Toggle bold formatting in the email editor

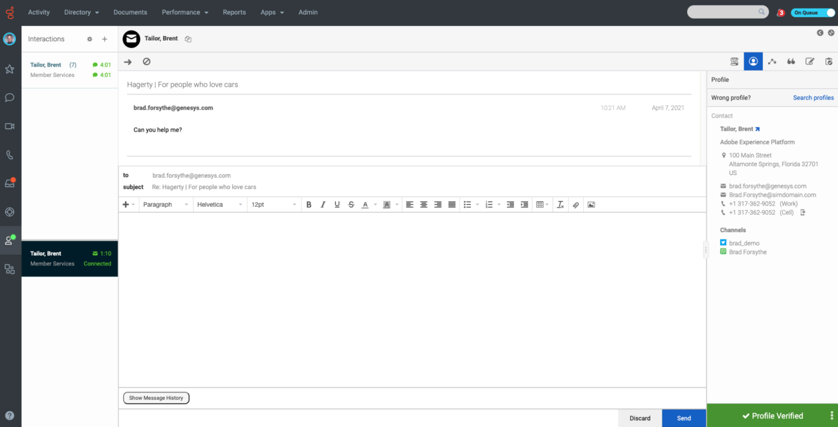click(309, 204)
